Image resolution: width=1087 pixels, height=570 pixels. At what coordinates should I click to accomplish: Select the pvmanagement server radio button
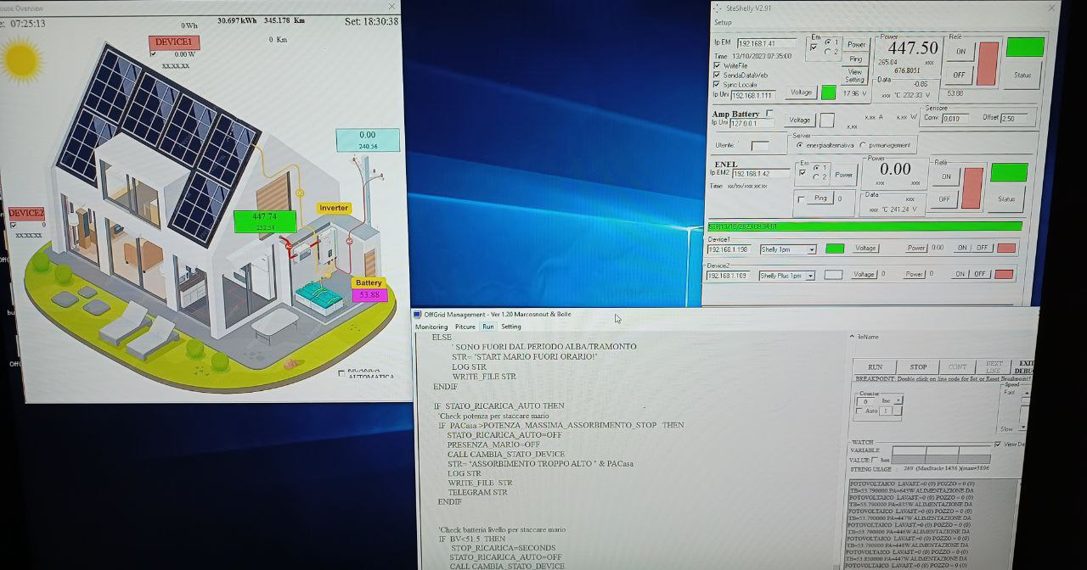coord(864,145)
